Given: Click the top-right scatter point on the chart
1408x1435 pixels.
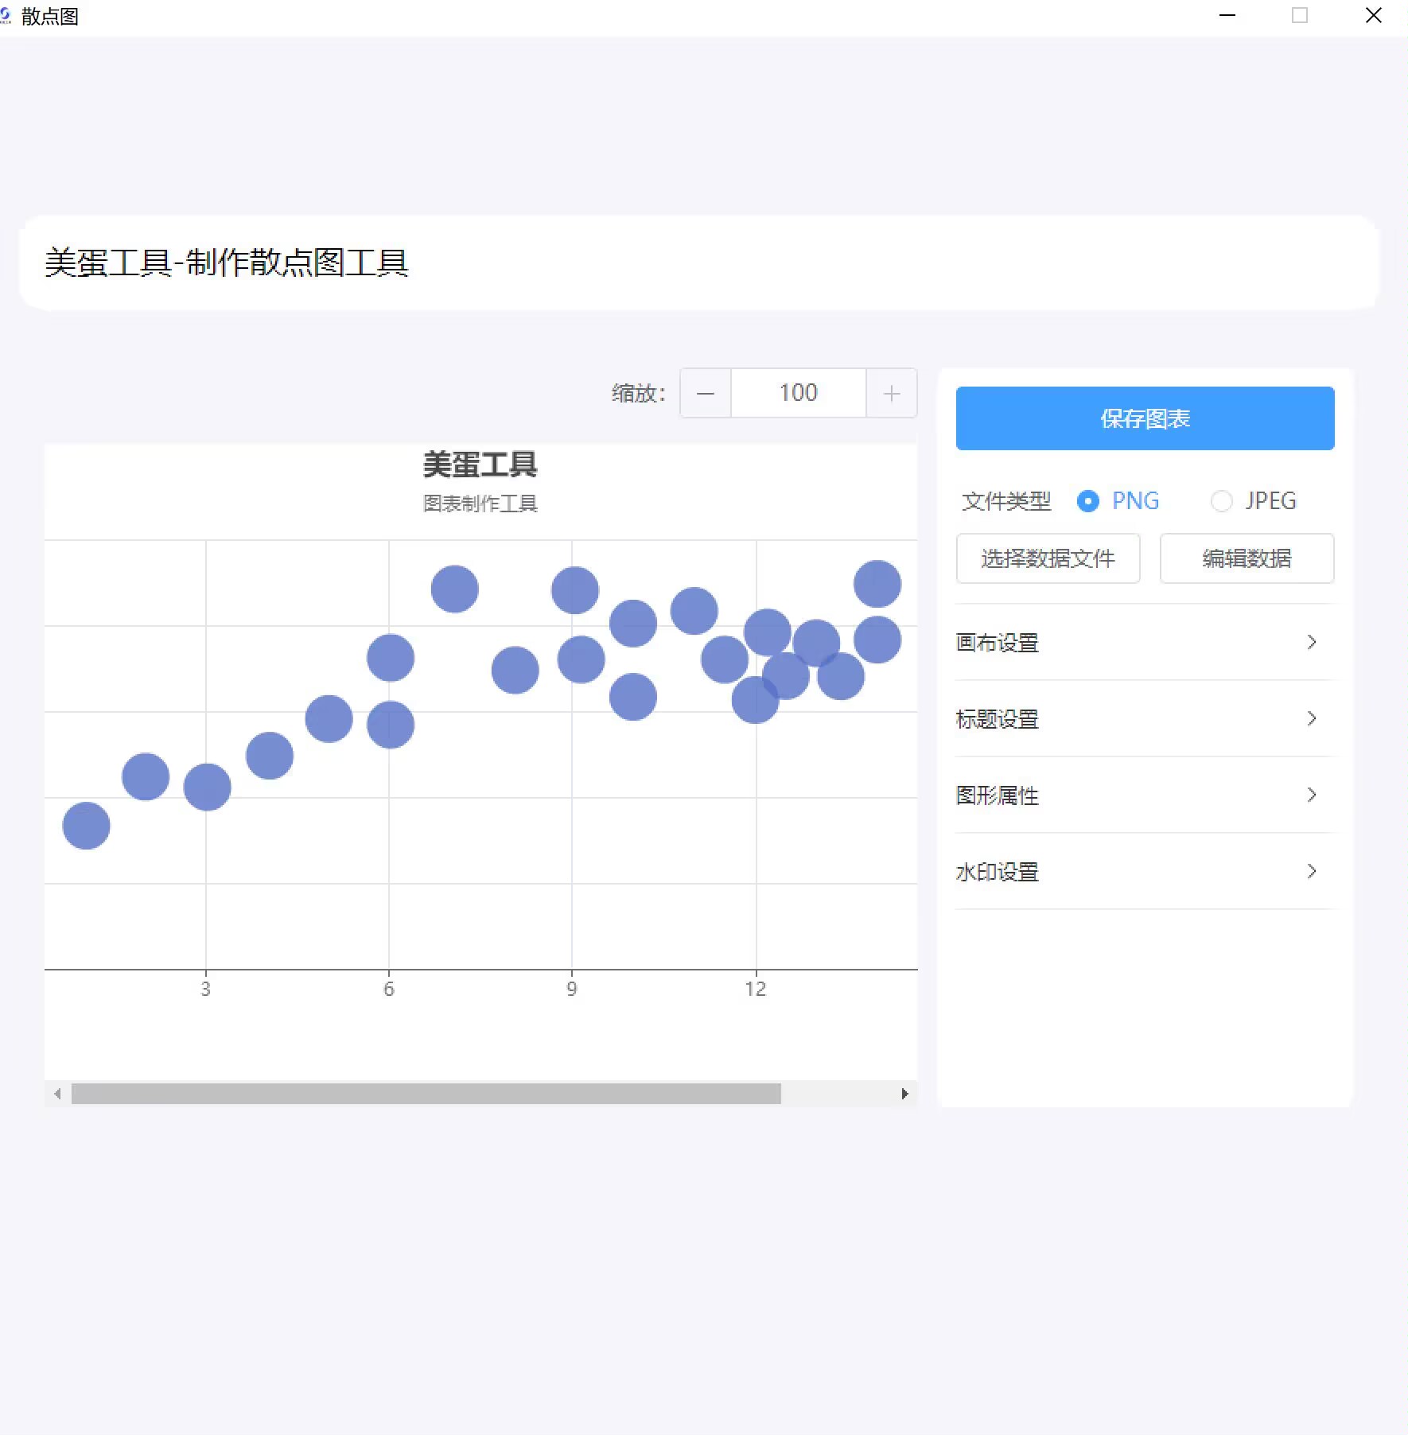Looking at the screenshot, I should (877, 584).
